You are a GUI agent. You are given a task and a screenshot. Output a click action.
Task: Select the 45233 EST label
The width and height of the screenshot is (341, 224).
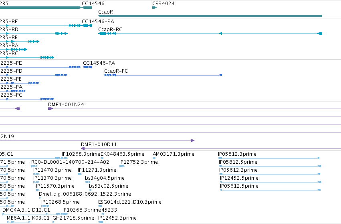pyautogui.click(x=109, y=210)
